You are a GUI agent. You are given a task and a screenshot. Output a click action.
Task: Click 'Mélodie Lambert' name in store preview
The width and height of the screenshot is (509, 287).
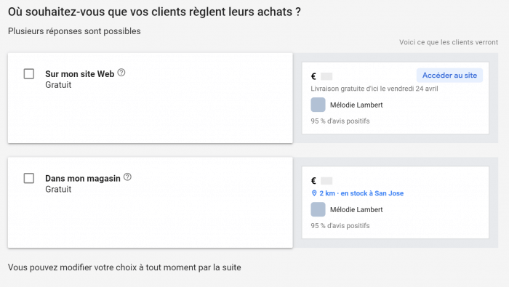point(356,209)
